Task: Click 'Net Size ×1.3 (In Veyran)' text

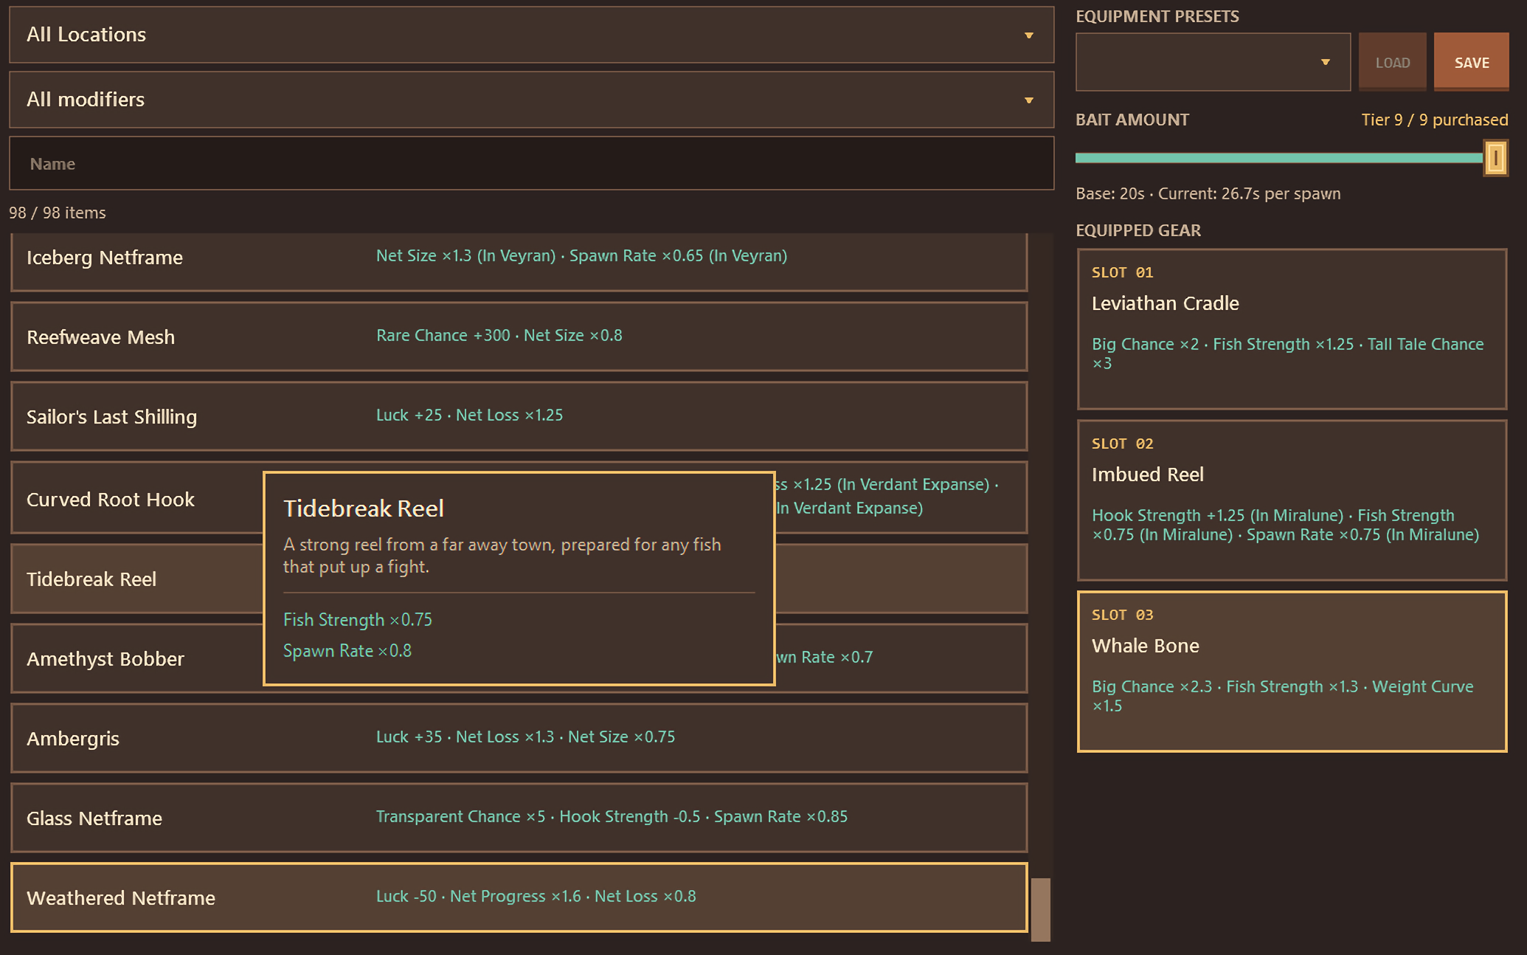Action: (465, 255)
